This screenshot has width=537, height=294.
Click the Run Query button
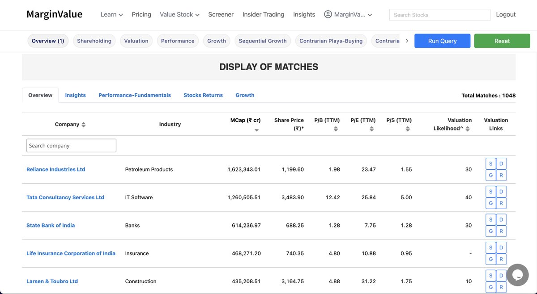pos(442,41)
